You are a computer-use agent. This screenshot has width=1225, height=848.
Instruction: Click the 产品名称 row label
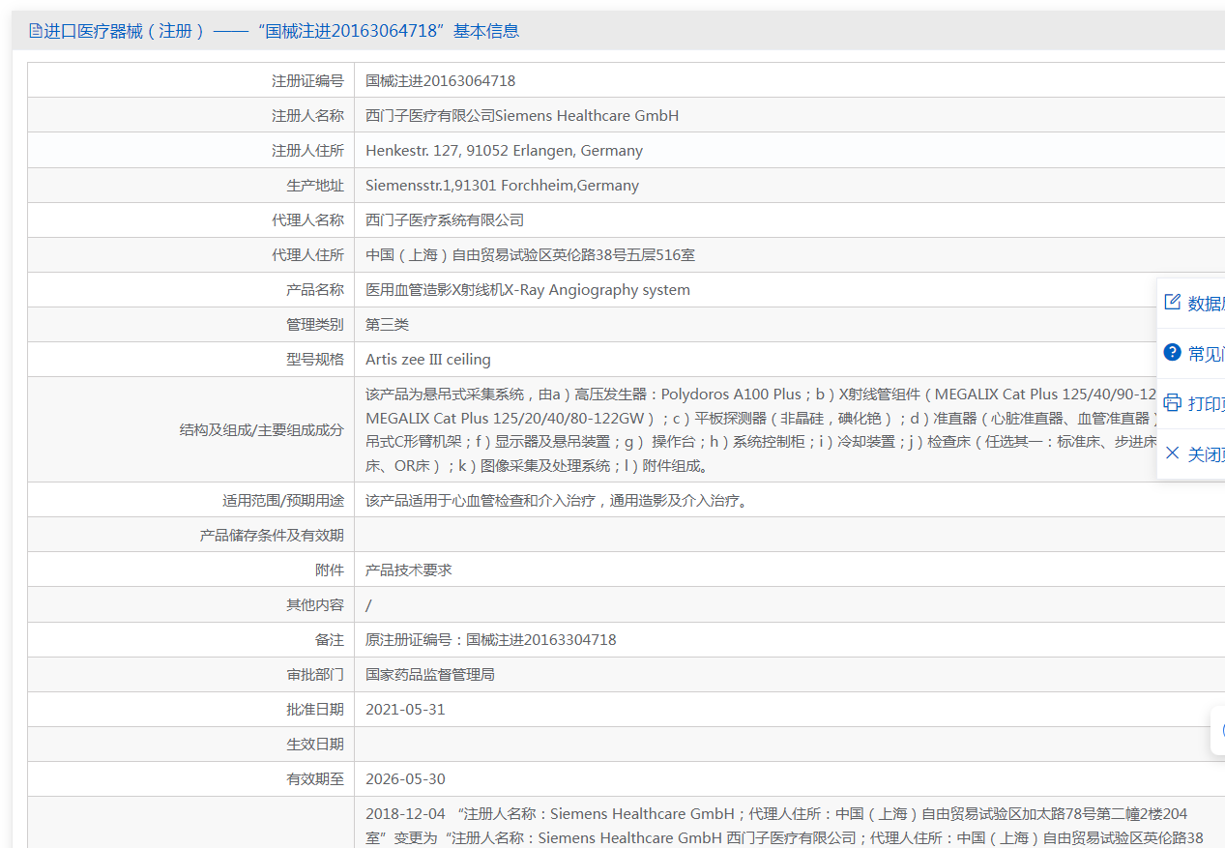[315, 290]
